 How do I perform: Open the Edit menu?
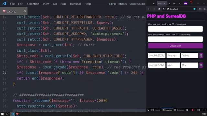21,4
